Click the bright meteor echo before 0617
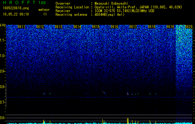The width and height of the screenshot is (195, 124). point(128,94)
